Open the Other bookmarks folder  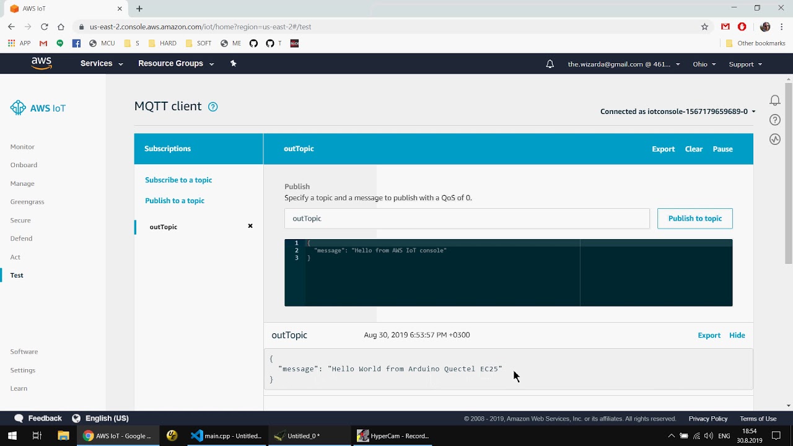[755, 43]
